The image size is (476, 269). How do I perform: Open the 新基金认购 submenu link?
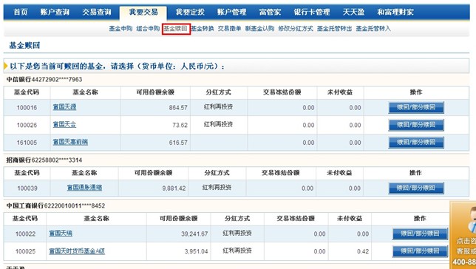click(259, 29)
